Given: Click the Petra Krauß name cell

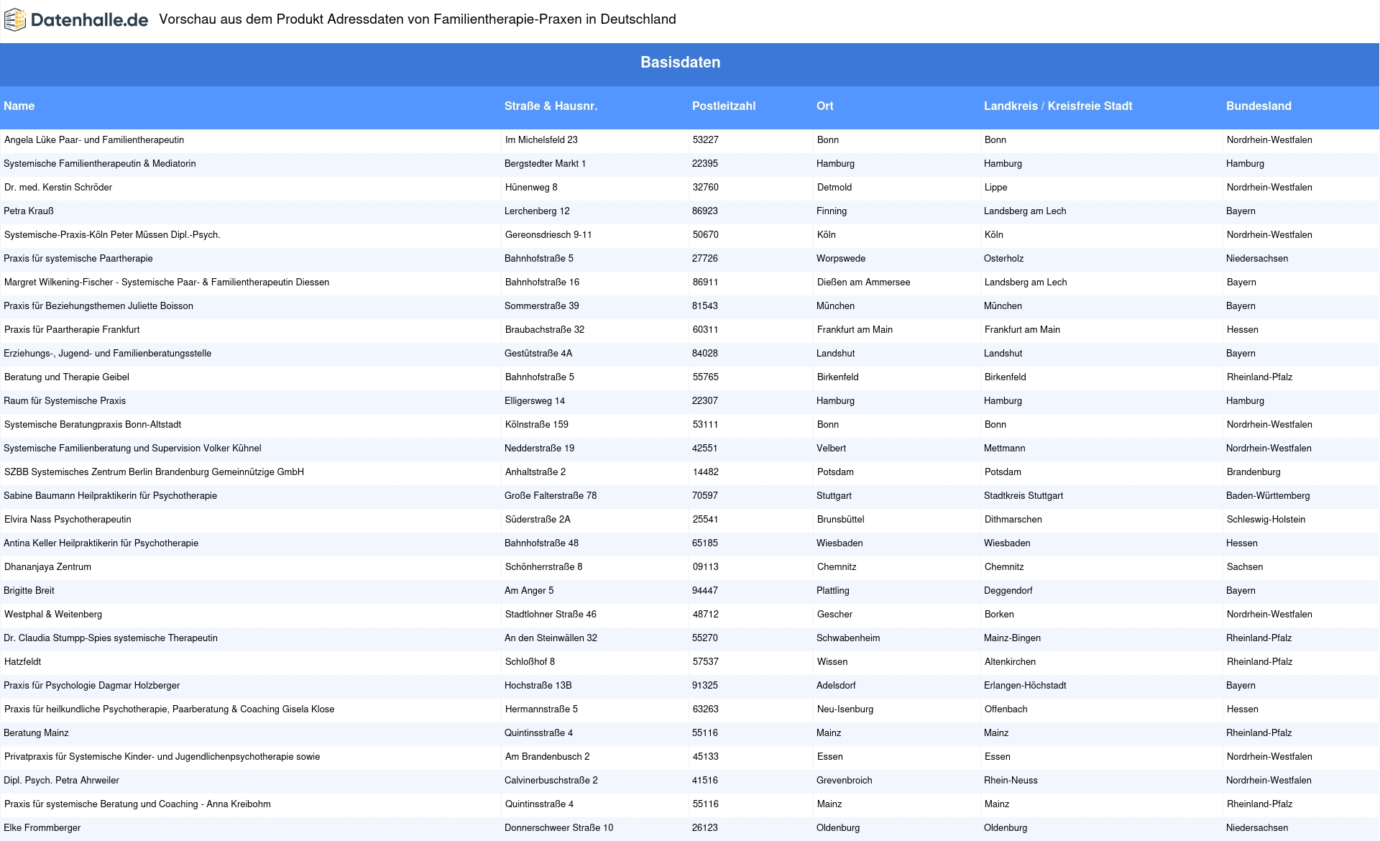Looking at the screenshot, I should pos(29,211).
